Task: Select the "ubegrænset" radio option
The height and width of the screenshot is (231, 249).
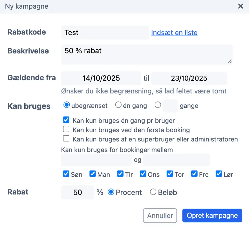Action: (x=66, y=106)
